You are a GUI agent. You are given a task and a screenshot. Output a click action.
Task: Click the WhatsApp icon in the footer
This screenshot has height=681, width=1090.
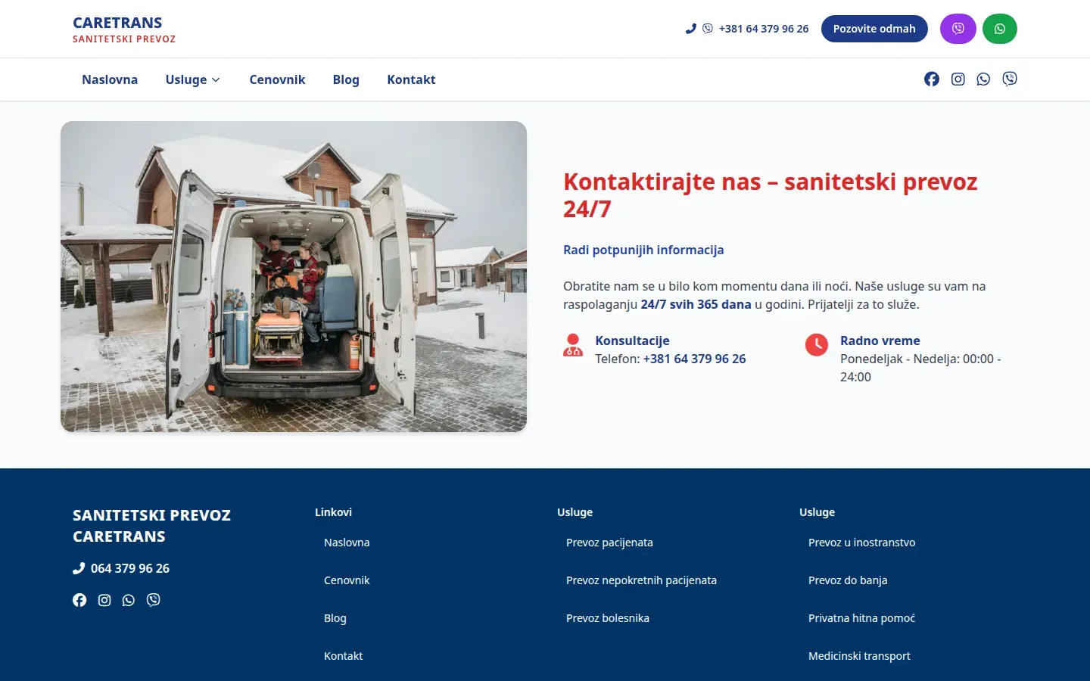129,600
